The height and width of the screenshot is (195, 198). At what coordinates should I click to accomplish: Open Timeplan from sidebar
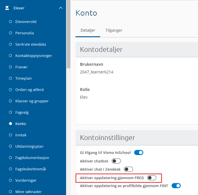(23, 79)
